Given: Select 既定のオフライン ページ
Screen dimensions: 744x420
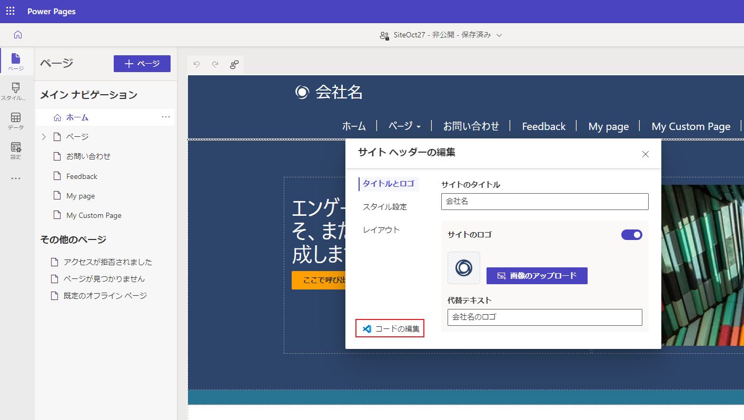Looking at the screenshot, I should (x=105, y=296).
